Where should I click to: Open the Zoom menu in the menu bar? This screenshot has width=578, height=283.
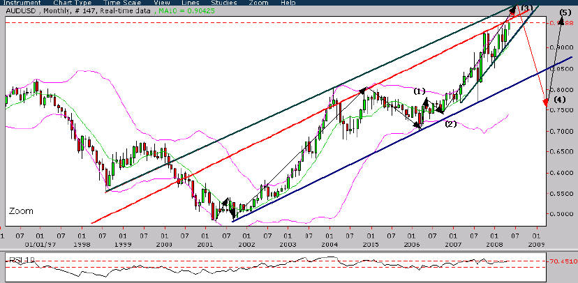(x=258, y=3)
